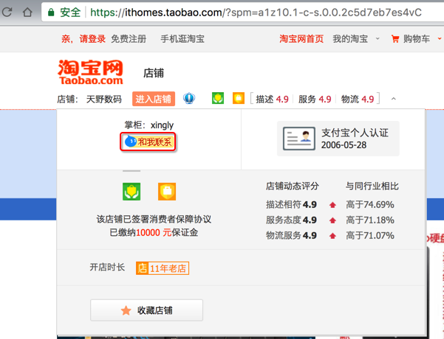444x339 pixels.
Task: Click large green consumer protection badge
Action: (x=132, y=192)
